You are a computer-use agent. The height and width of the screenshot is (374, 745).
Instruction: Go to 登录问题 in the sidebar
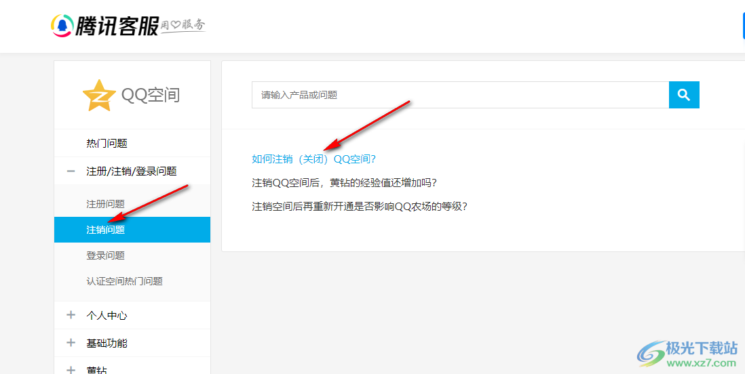(105, 255)
